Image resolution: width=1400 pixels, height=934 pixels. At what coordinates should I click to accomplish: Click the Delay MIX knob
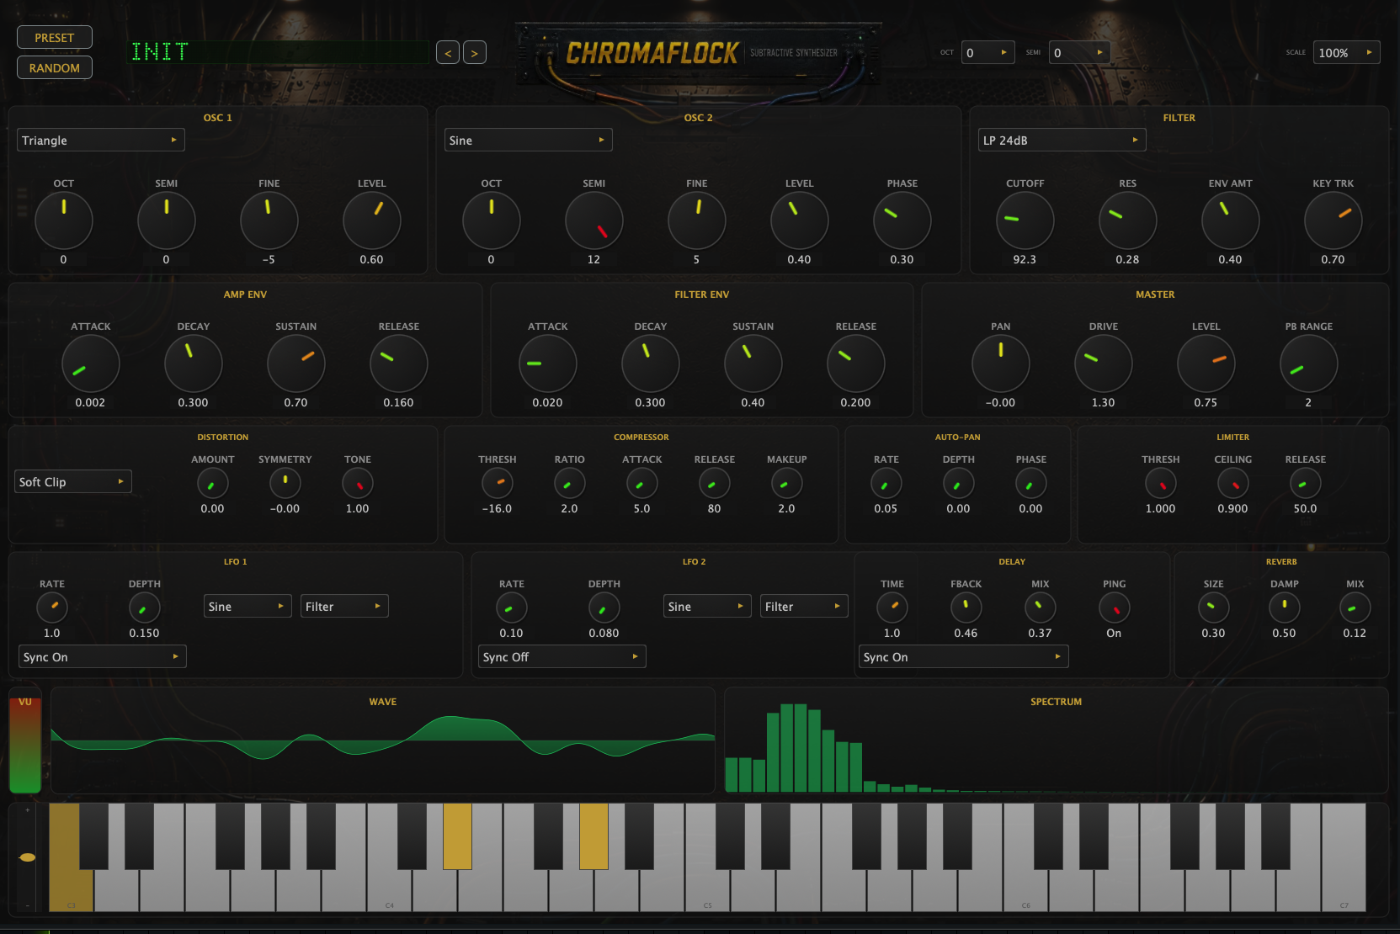tap(1041, 608)
